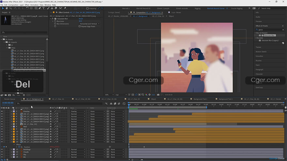Select the Rigging workspace

click(x=198, y=8)
